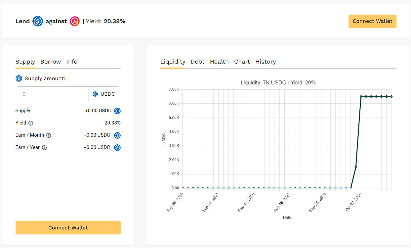
Task: View the History tab
Action: tap(266, 62)
